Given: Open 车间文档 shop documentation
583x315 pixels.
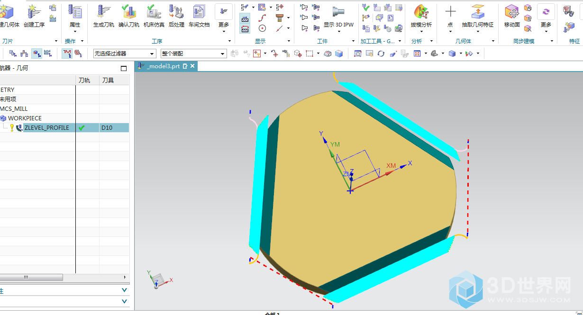Looking at the screenshot, I should click(199, 16).
